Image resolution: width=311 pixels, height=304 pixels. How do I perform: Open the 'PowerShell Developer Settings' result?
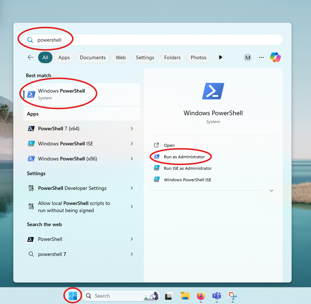point(82,188)
